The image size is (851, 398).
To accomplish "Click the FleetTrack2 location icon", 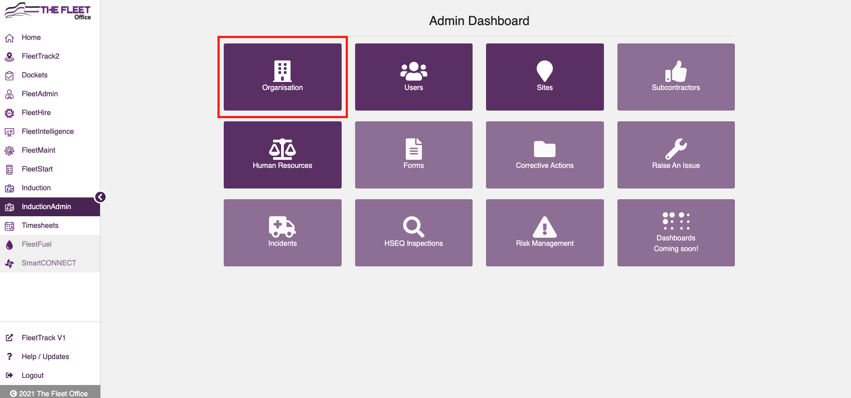I will pos(9,57).
